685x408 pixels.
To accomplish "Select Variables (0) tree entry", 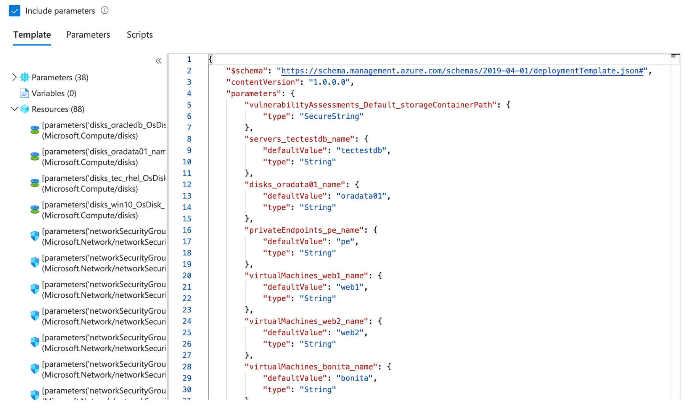I will [x=54, y=93].
